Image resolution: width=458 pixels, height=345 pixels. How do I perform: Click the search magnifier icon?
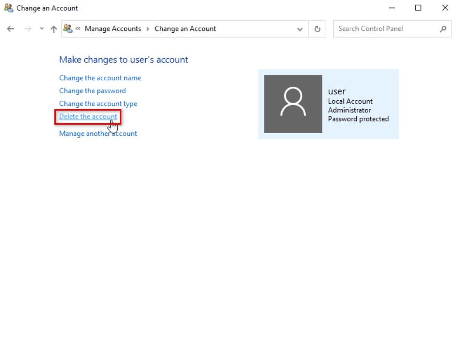[443, 29]
